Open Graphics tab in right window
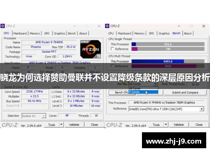210x152 pixels. click(164, 34)
